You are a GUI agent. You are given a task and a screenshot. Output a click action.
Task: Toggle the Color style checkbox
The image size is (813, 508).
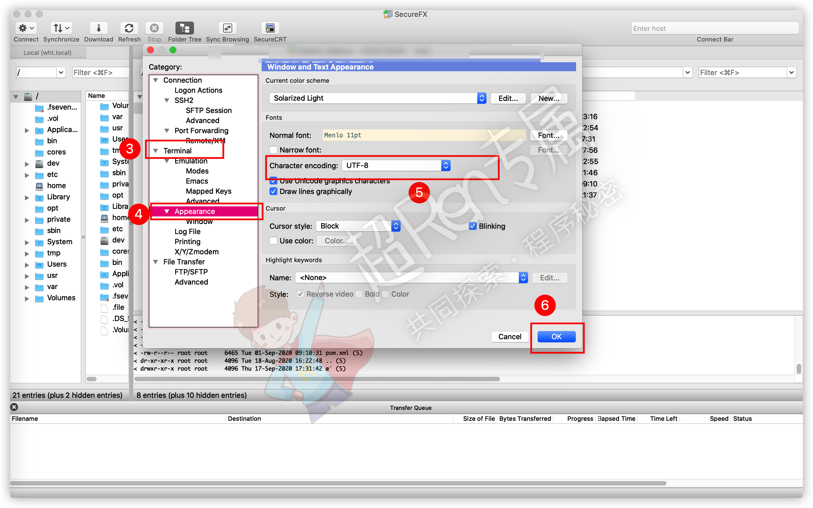385,294
